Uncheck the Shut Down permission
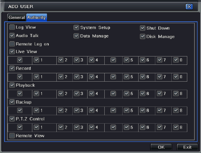Image resolution: width=201 pixels, height=153 pixels. (x=142, y=28)
